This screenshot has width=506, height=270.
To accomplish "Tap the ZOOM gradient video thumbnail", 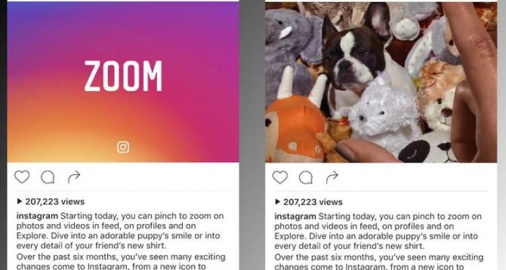I will click(123, 82).
